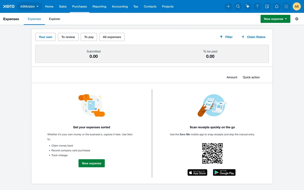Open the Contacts menu
304x190 pixels.
click(150, 7)
